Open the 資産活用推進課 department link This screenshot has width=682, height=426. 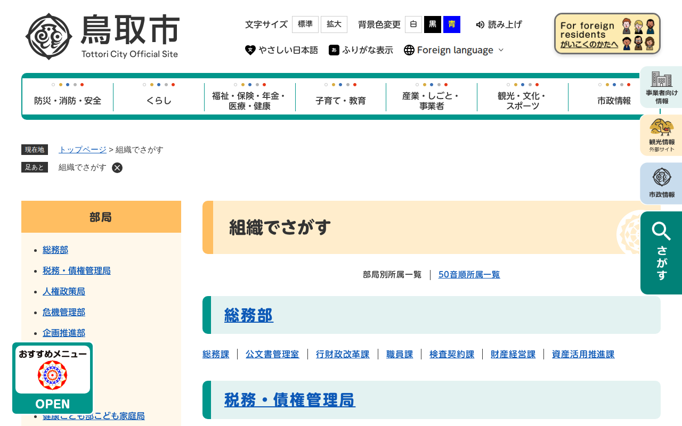pos(583,354)
